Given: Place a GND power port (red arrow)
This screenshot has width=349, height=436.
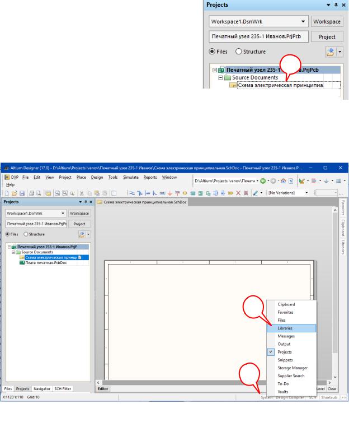Looking at the screenshot, I should click(x=170, y=193).
